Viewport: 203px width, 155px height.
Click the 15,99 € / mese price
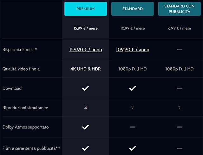click(x=86, y=28)
